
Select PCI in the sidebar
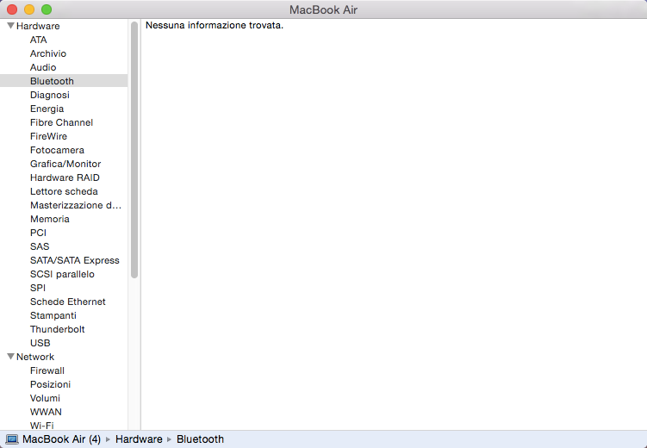coord(38,233)
